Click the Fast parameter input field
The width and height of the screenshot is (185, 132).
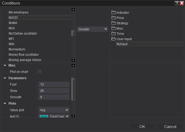coord(54,84)
